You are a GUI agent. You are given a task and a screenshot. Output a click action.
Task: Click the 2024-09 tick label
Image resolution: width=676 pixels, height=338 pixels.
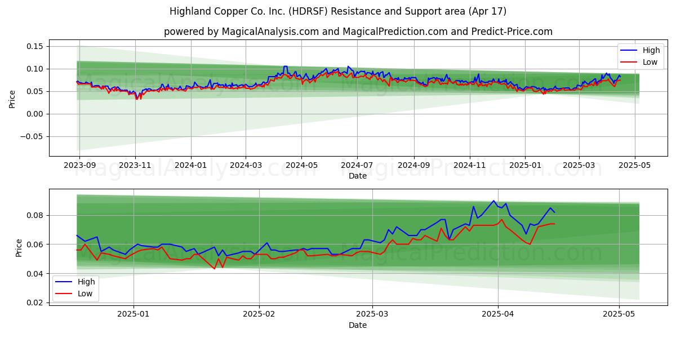[413, 166]
